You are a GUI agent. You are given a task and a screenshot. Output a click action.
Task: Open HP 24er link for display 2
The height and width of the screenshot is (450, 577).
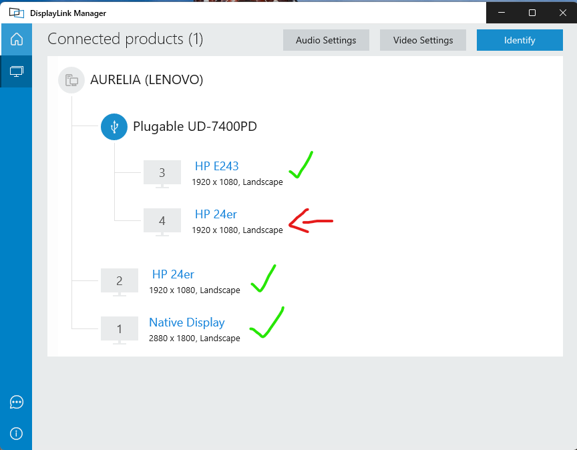pyautogui.click(x=173, y=274)
